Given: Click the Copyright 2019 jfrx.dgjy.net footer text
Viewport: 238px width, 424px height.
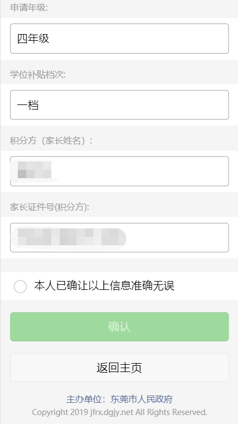Looking at the screenshot, I should click(x=82, y=412).
